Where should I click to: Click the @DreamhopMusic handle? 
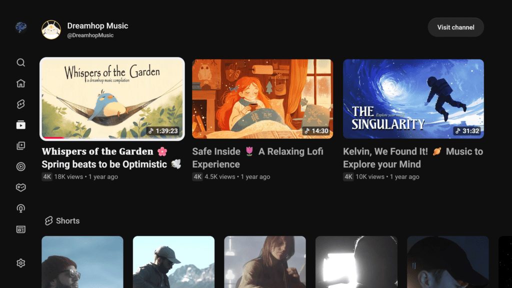[x=90, y=35]
